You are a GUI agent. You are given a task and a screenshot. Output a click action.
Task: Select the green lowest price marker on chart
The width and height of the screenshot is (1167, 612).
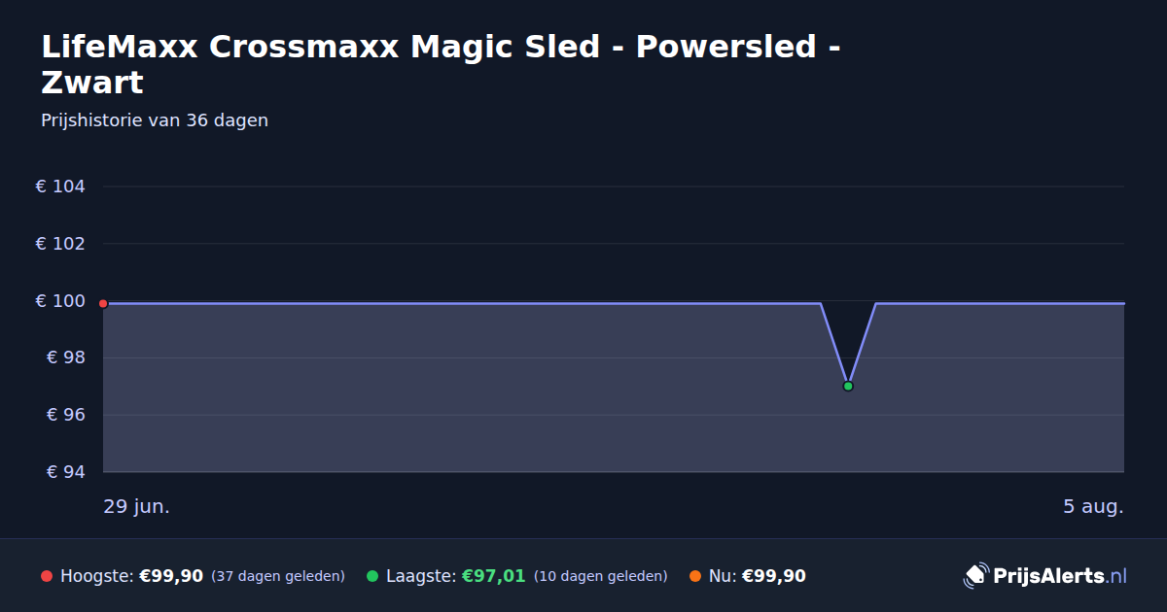click(848, 386)
